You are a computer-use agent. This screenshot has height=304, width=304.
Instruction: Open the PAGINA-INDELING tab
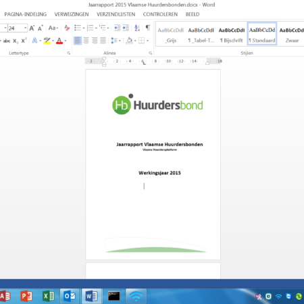(26, 14)
